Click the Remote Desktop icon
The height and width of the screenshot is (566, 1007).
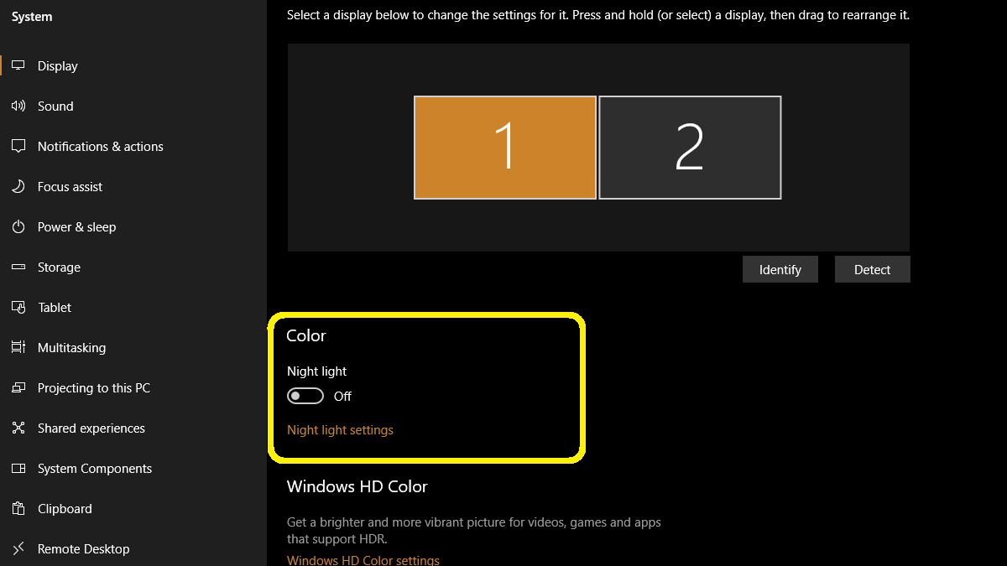coord(18,548)
